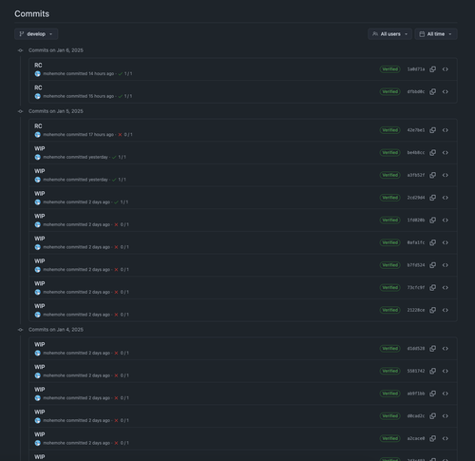
Task: Open the RC commit committed 14 hours ago
Action: [38, 66]
